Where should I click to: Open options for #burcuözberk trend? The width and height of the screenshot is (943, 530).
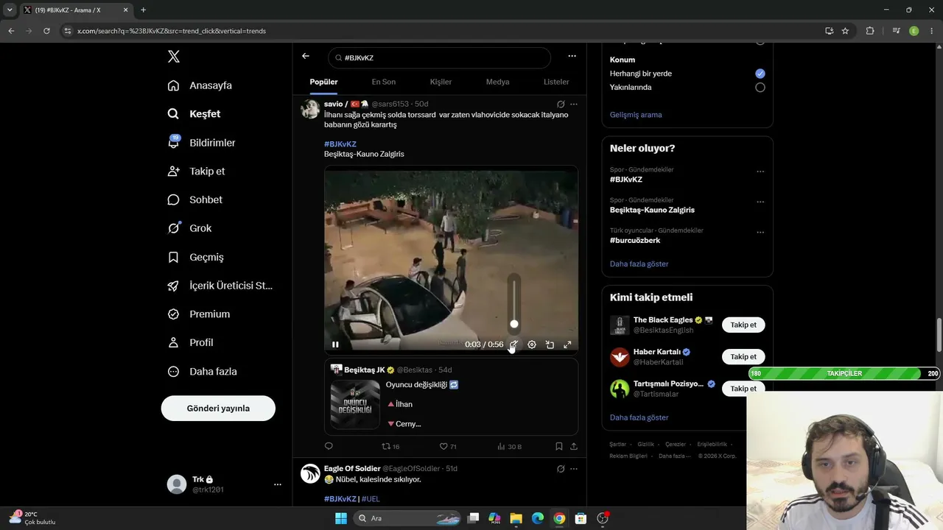(x=760, y=232)
